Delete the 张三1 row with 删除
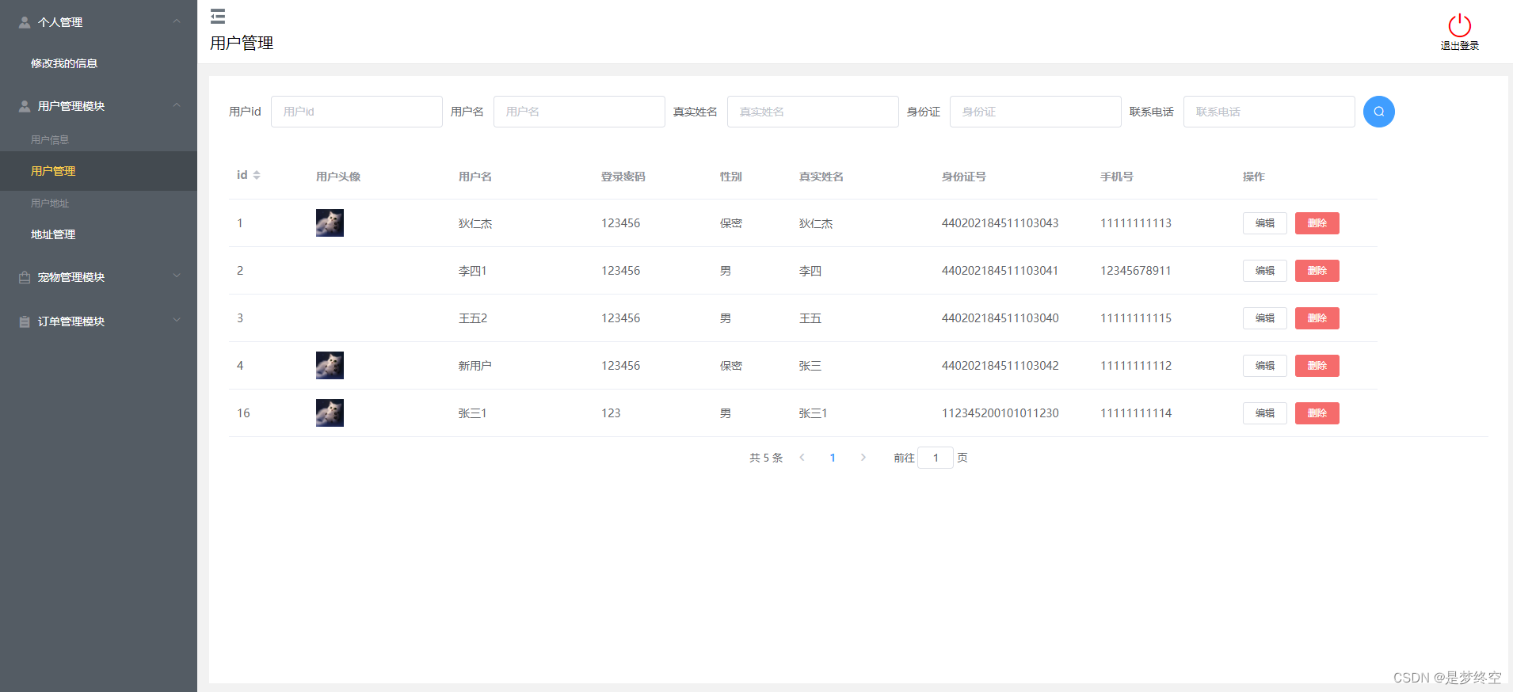 click(x=1317, y=413)
